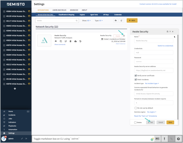Image resolution: width=183 pixels, height=143 pixels.
Task: Open Awake Security instance settings gear
Action: pyautogui.click(x=124, y=36)
